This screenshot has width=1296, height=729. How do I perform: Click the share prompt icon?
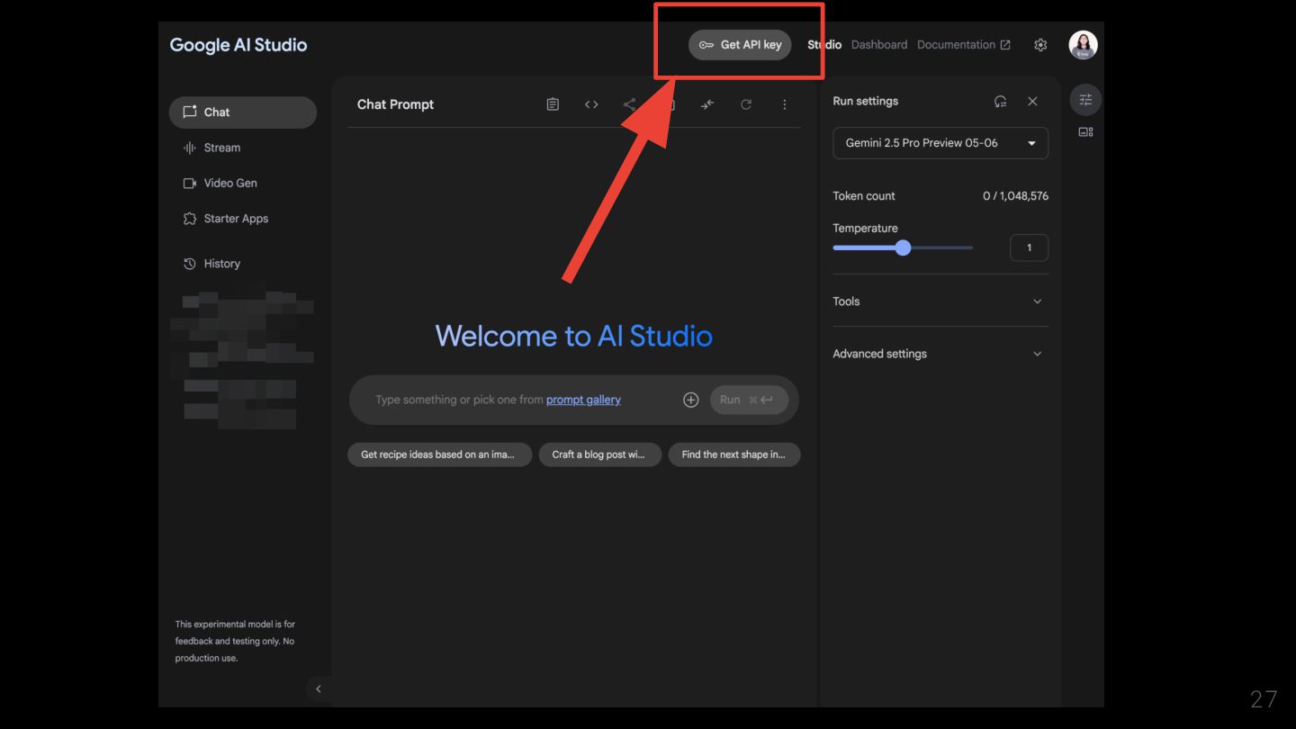[x=629, y=104]
